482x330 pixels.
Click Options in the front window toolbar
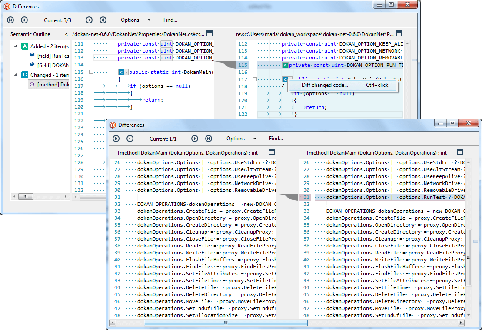(x=236, y=139)
